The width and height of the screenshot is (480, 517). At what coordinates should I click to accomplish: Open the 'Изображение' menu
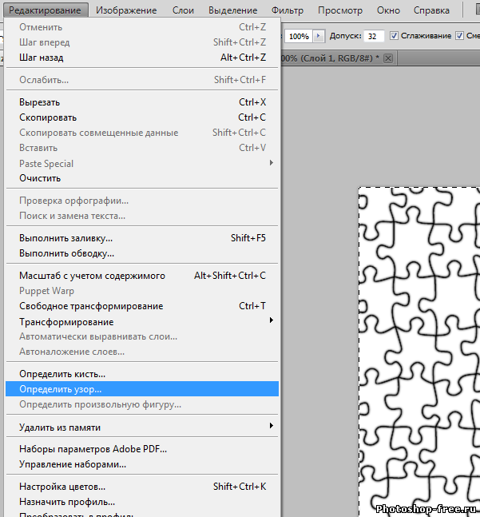point(125,10)
